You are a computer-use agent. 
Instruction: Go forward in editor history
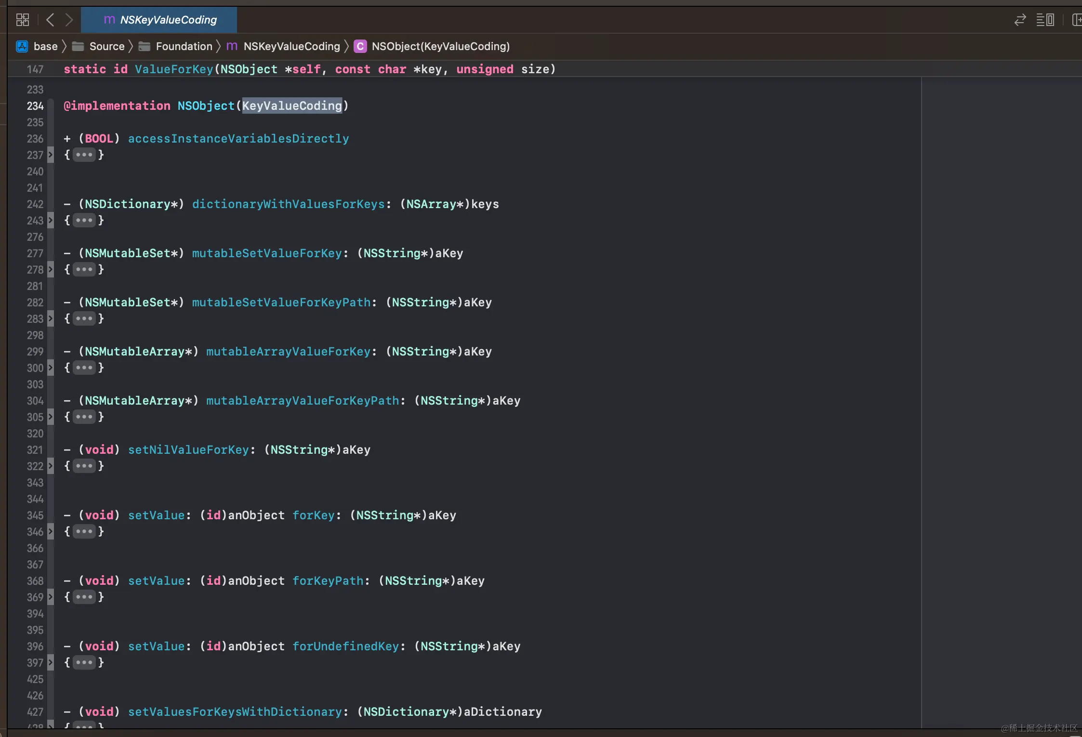click(x=69, y=20)
